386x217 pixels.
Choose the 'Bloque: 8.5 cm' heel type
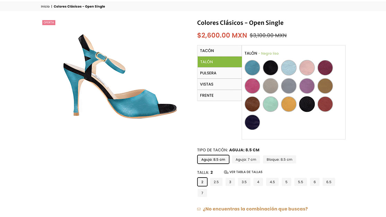click(279, 159)
